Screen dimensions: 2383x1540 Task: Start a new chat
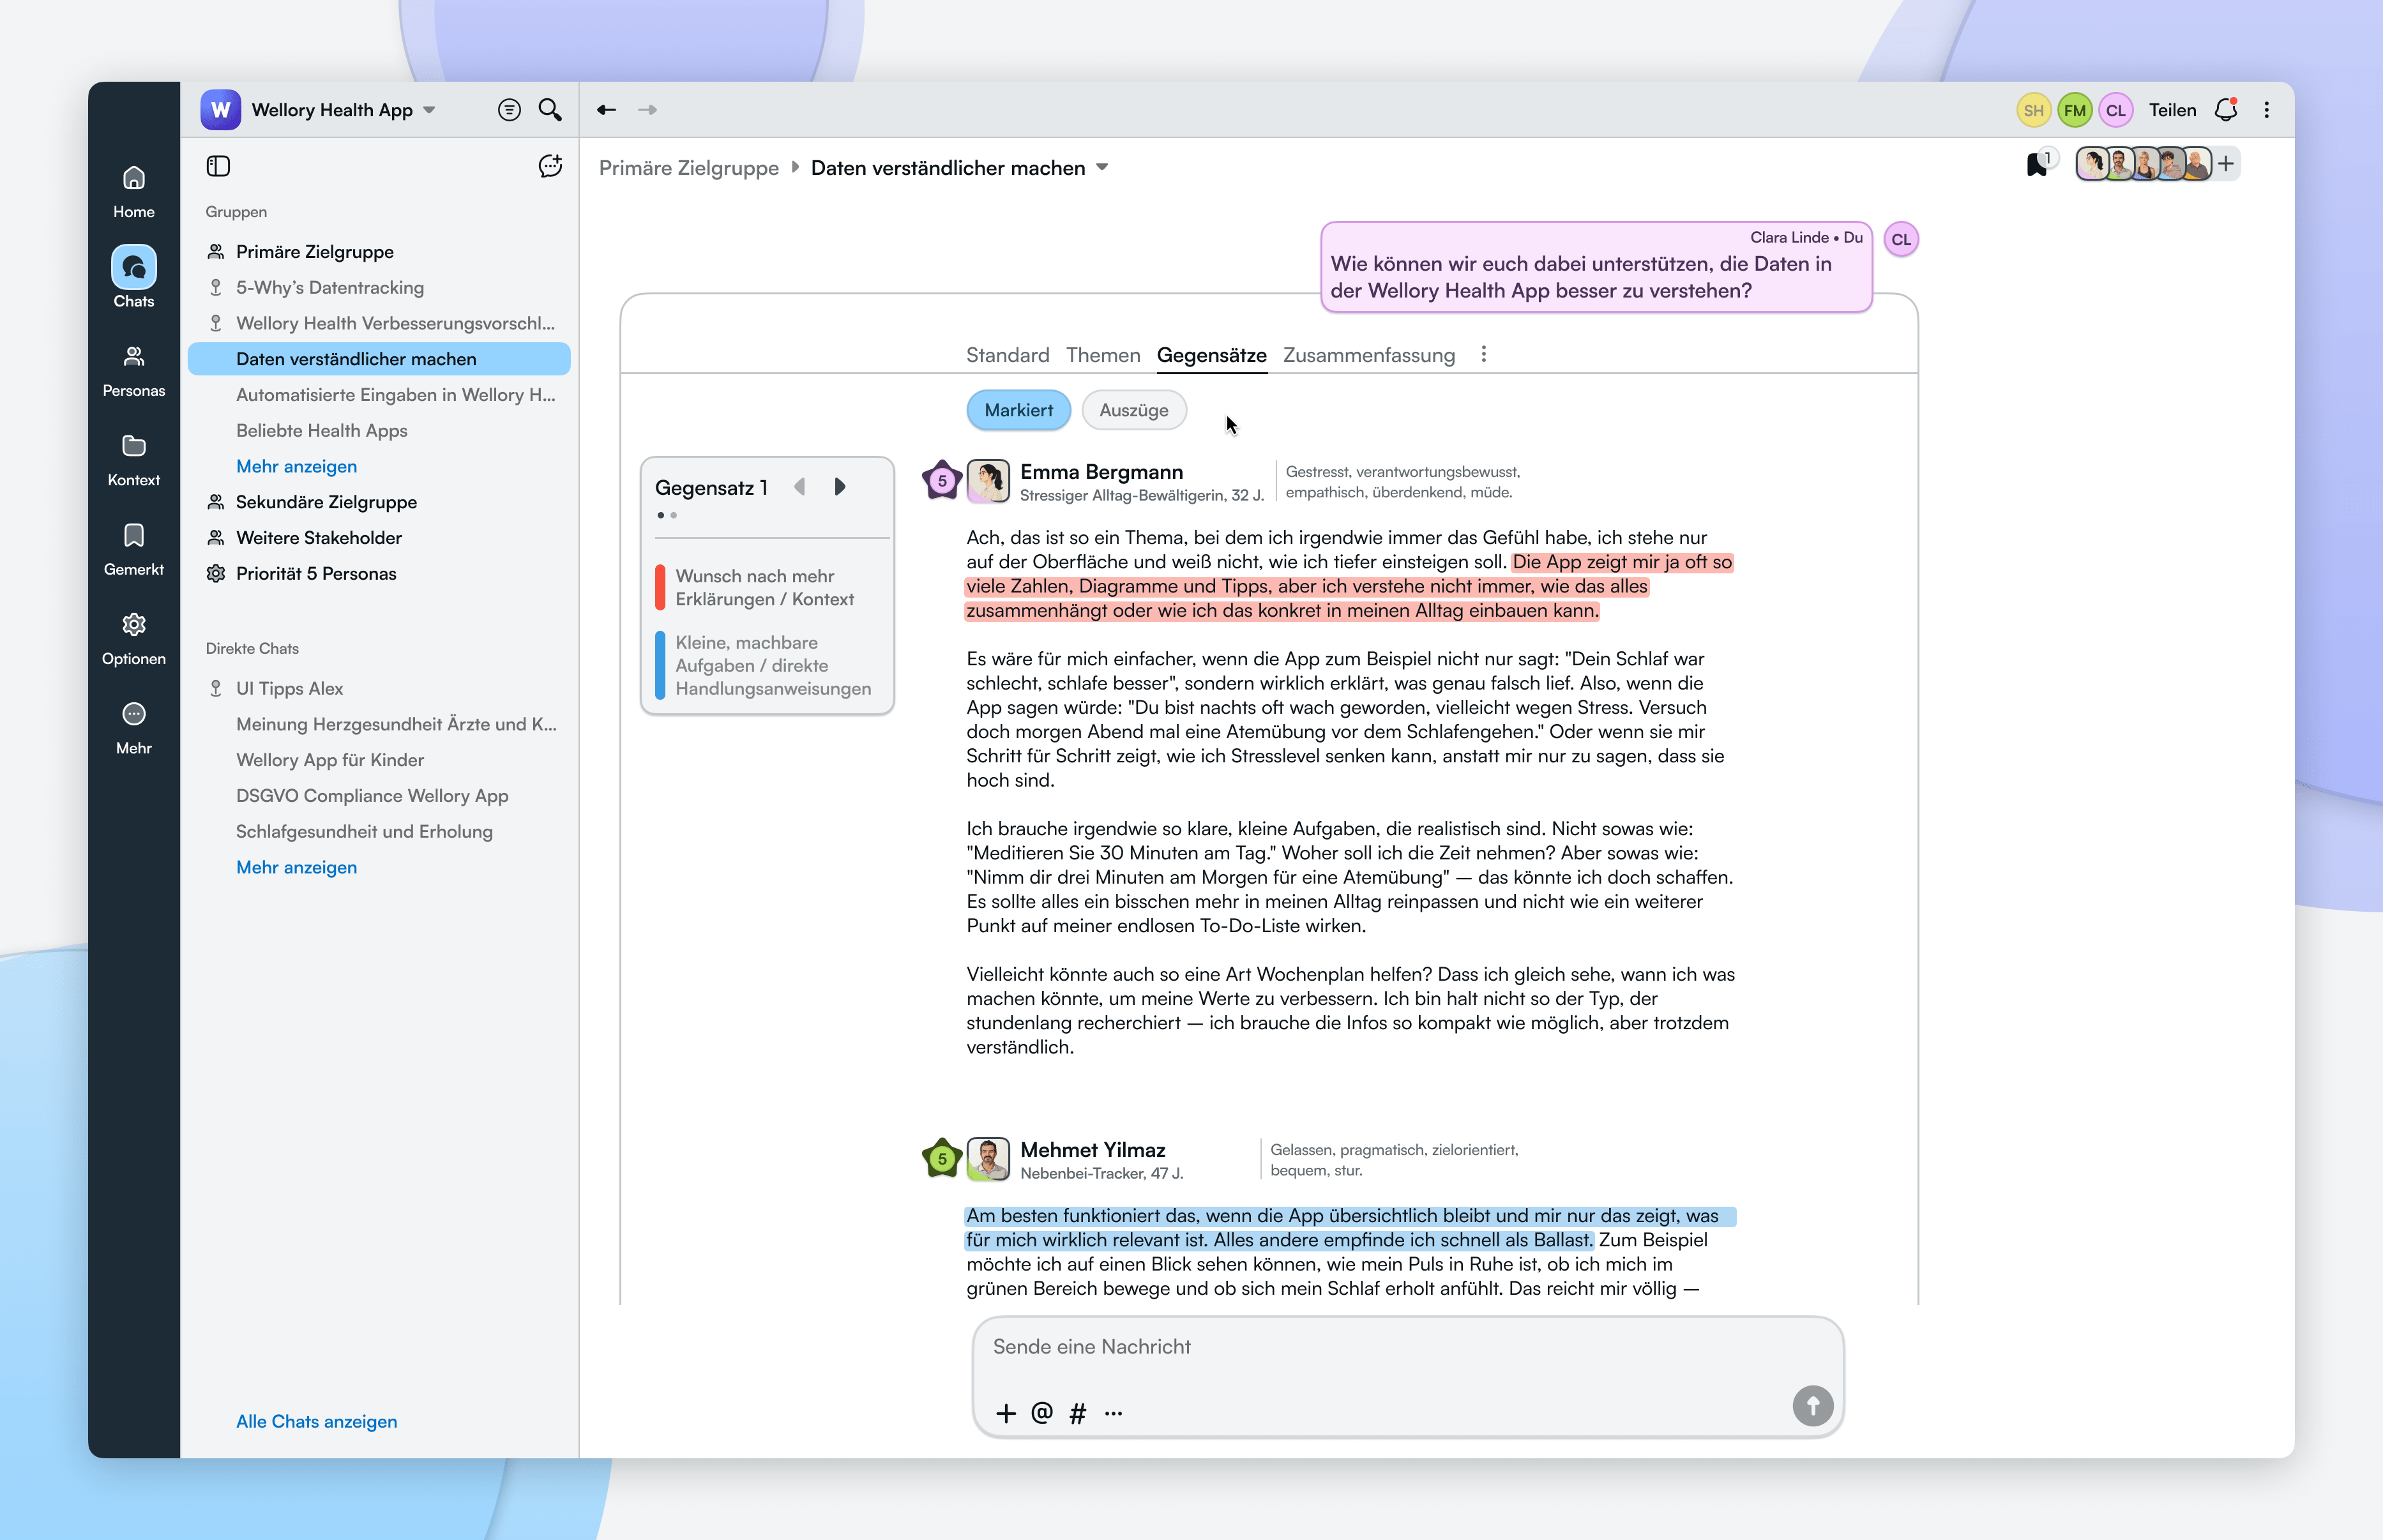coord(550,166)
